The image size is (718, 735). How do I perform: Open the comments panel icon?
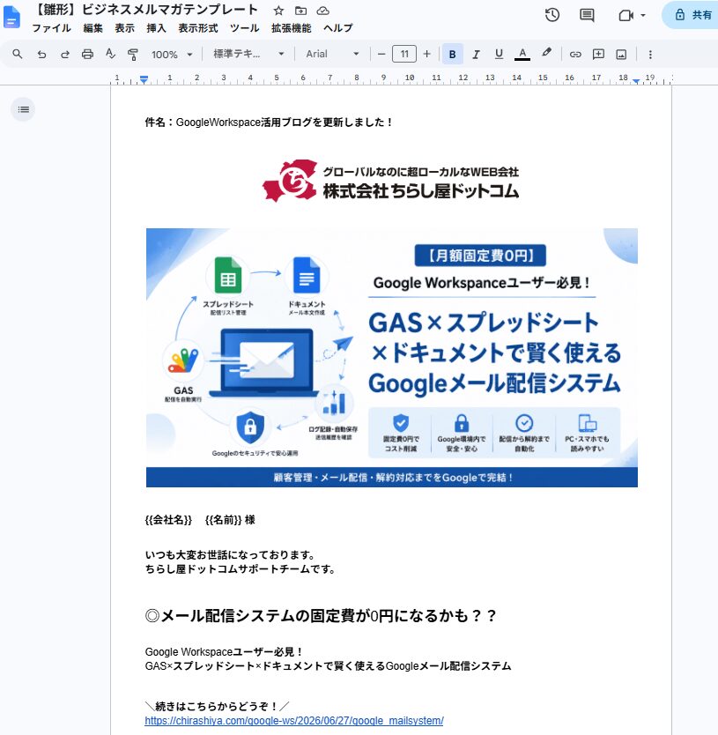click(587, 15)
